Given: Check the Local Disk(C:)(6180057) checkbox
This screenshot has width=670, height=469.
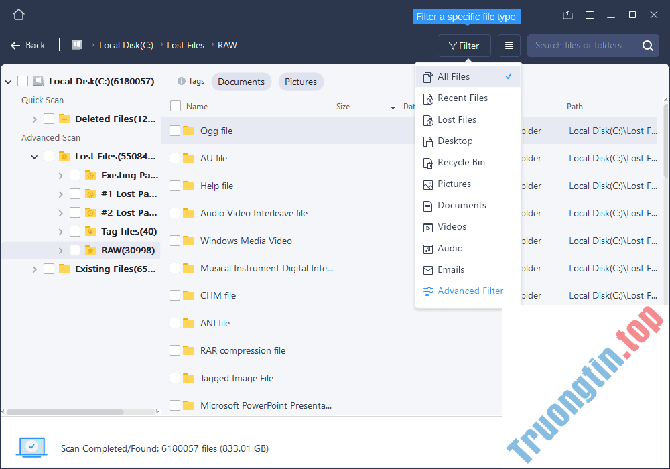Looking at the screenshot, I should [22, 80].
